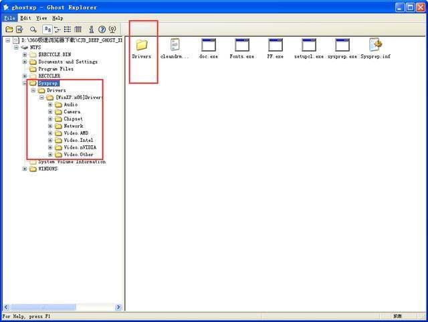Select the highlighted Sysprep tree folder
The image size is (428, 322).
click(x=48, y=83)
